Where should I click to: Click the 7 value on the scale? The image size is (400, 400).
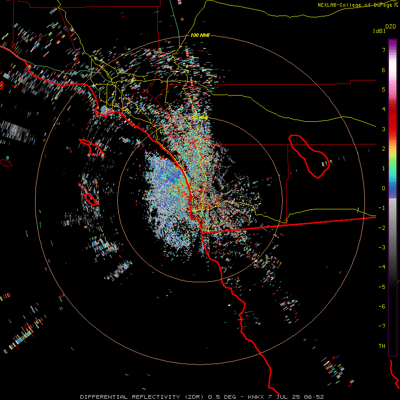point(384,50)
